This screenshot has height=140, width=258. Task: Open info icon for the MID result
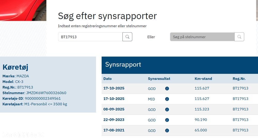167,99
